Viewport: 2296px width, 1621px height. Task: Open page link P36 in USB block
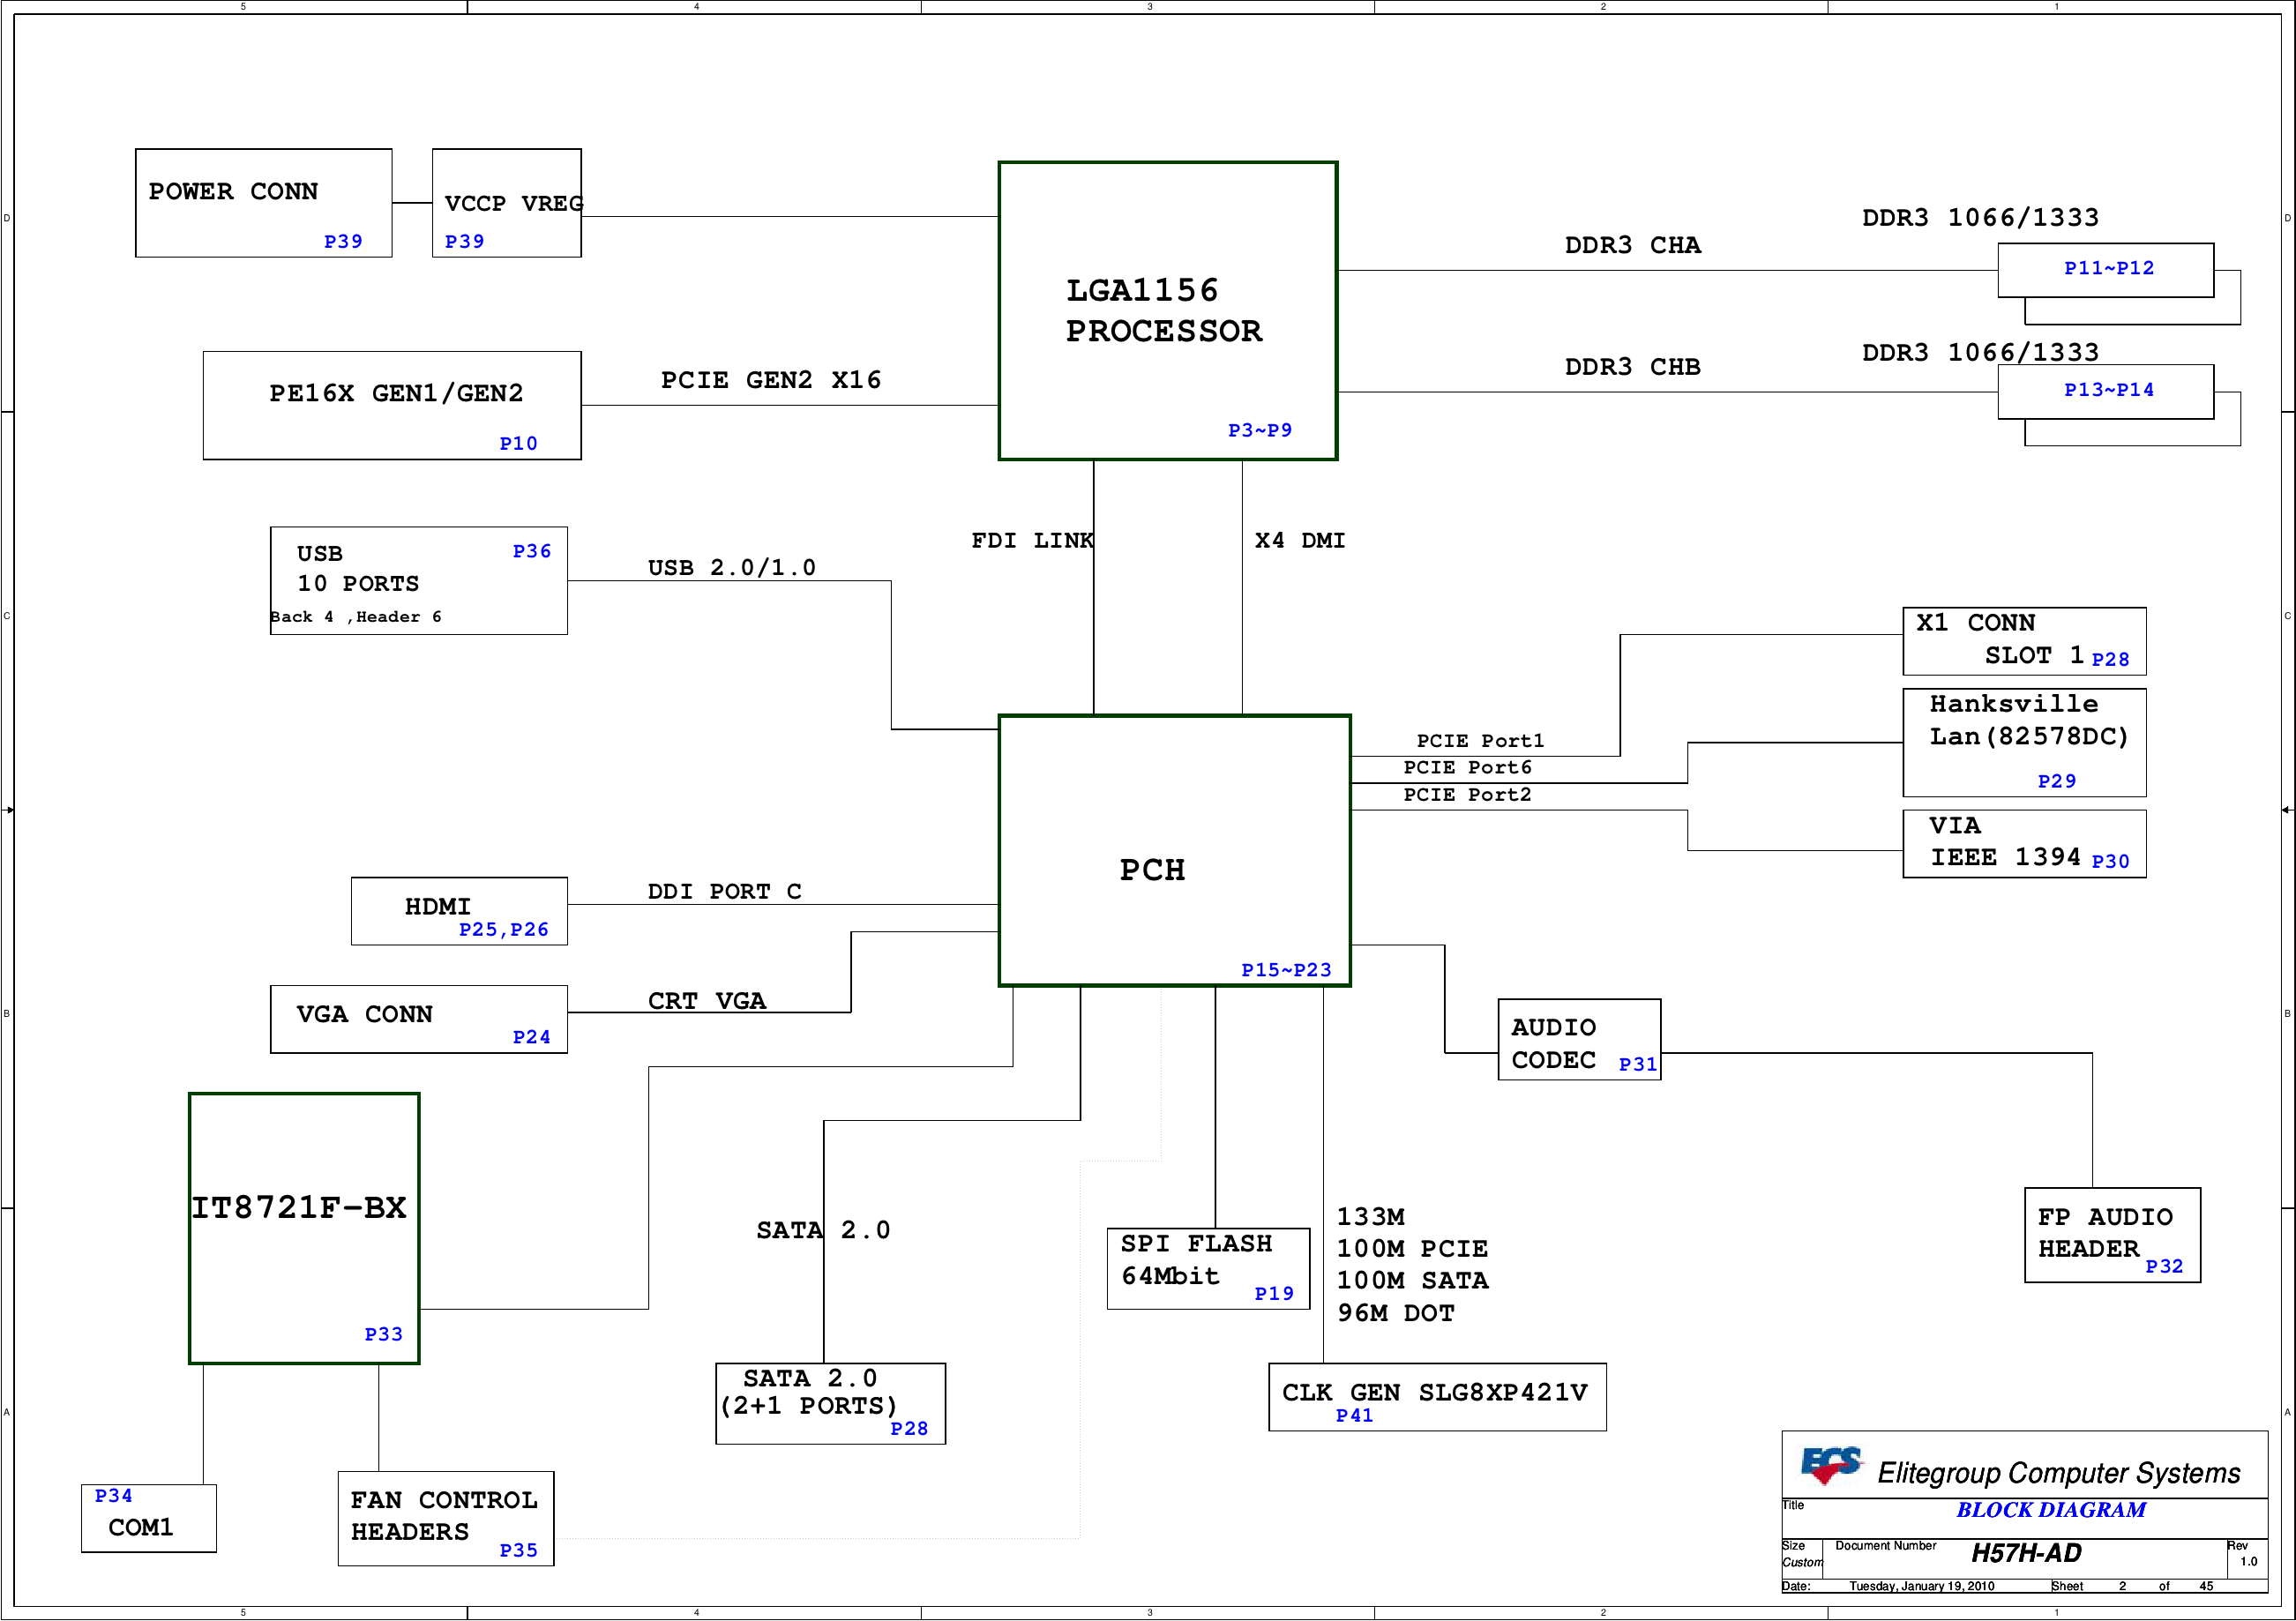click(532, 551)
